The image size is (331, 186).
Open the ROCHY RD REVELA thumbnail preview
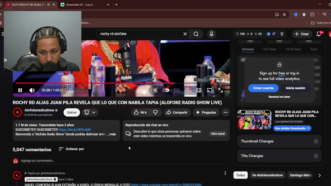pyautogui.click(x=254, y=120)
